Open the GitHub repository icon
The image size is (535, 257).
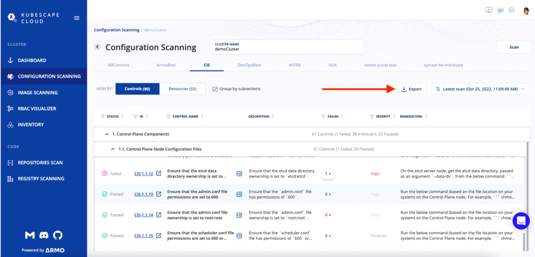(x=58, y=235)
